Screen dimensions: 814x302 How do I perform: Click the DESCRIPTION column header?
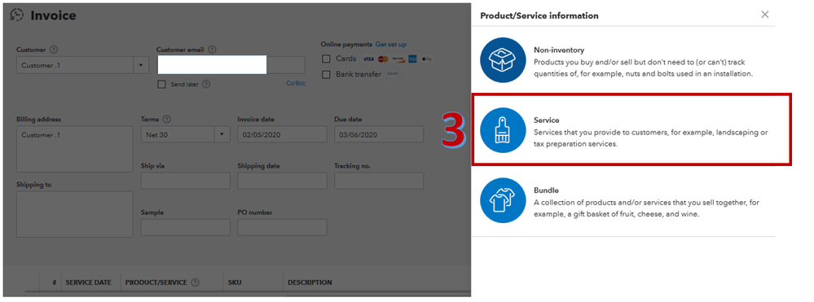click(310, 282)
